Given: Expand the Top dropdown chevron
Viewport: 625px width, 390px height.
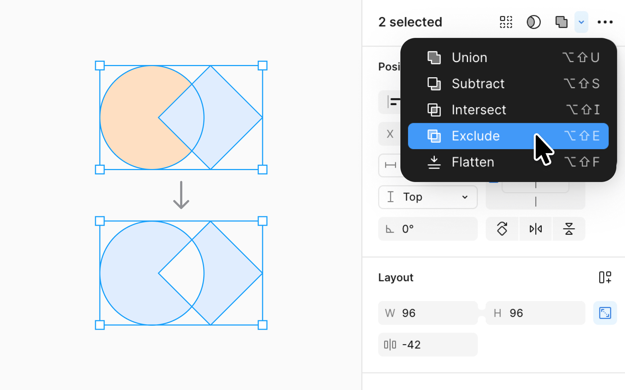Looking at the screenshot, I should (x=465, y=197).
